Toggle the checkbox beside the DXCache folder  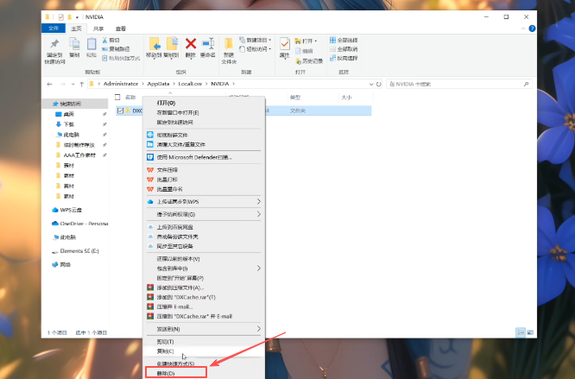point(120,111)
